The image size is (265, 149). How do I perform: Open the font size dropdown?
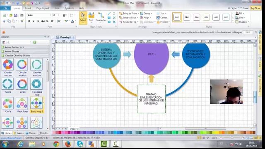click(58, 15)
